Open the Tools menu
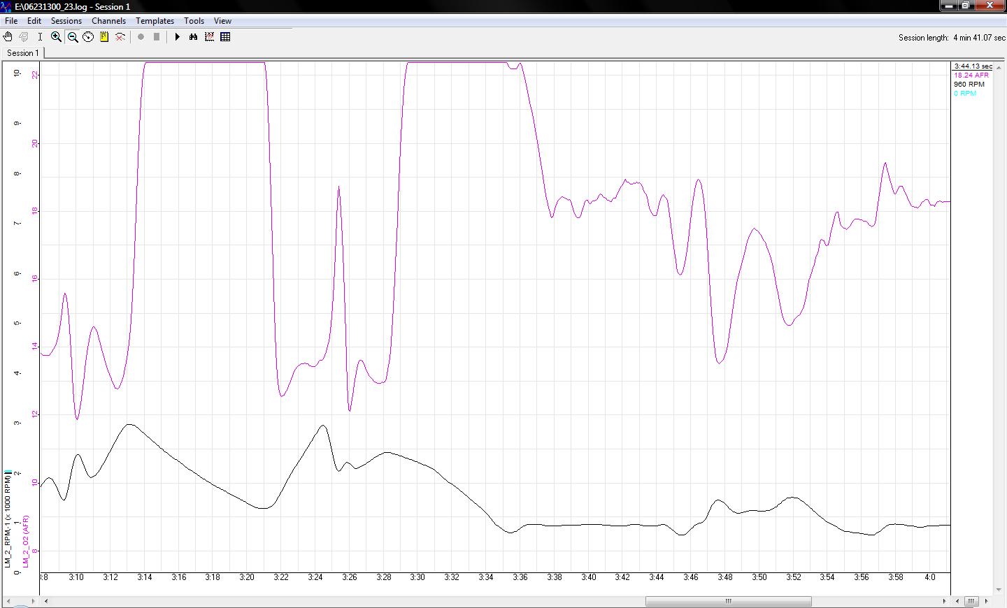Screen dimensions: 1007x608 [x=194, y=21]
